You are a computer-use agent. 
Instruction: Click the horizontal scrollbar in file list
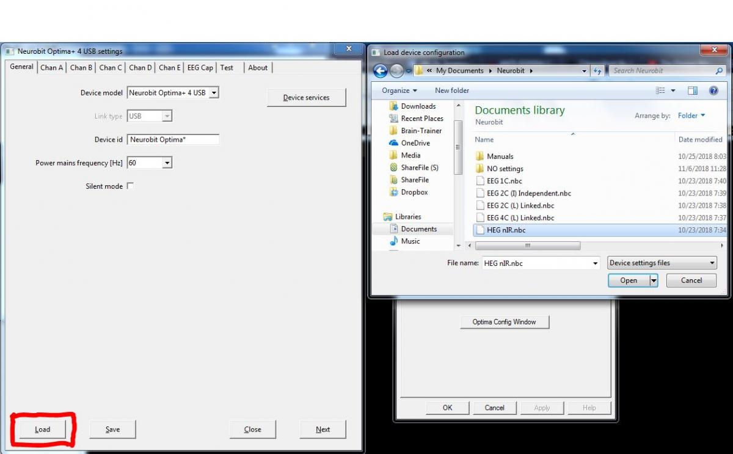pos(528,246)
